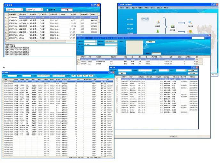The width and height of the screenshot is (220, 165).
Task: Click the 查询 button in sales detail report window
Action: pos(79,76)
